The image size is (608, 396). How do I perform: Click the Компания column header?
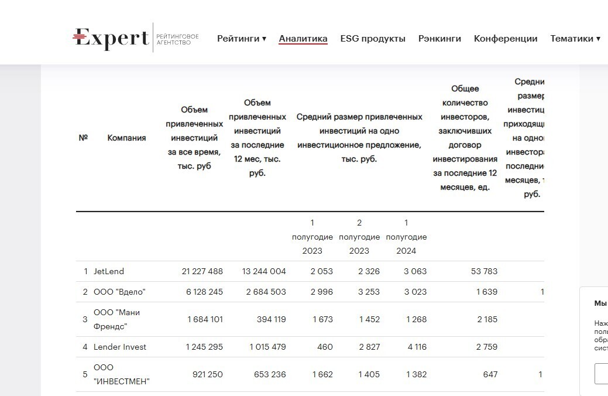click(126, 138)
